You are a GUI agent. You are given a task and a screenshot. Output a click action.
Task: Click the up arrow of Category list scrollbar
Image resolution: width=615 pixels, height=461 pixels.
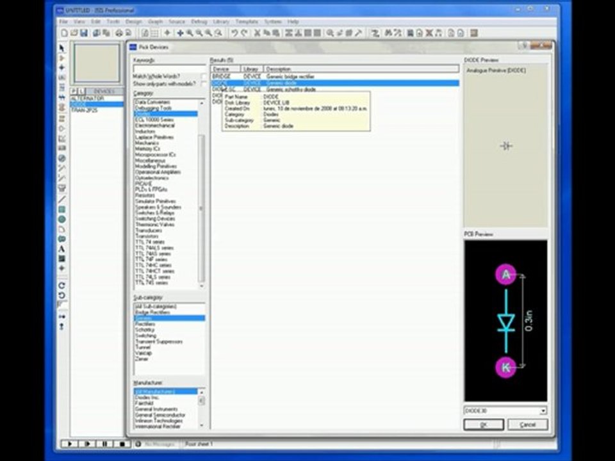click(202, 102)
